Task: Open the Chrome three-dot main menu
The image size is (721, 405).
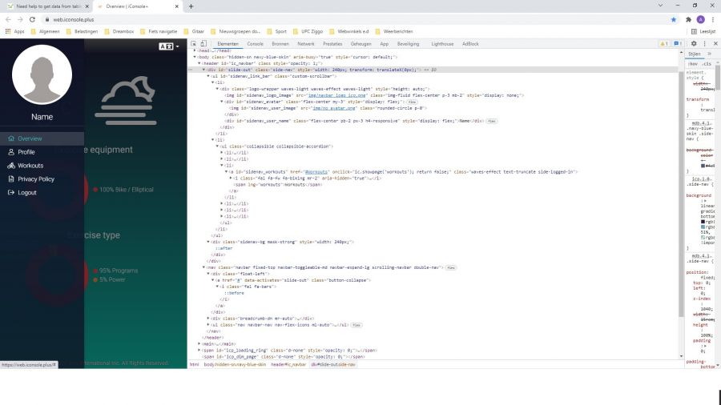Action: click(x=713, y=19)
